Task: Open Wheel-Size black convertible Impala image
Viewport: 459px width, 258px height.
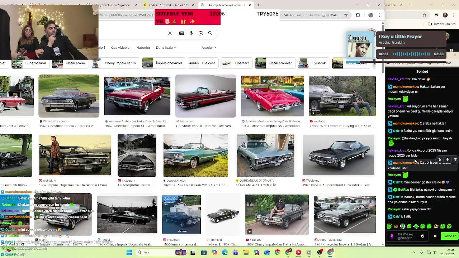Action: coord(69,96)
